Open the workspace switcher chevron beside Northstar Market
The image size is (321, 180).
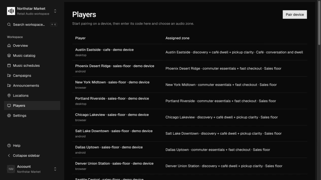pos(55,11)
